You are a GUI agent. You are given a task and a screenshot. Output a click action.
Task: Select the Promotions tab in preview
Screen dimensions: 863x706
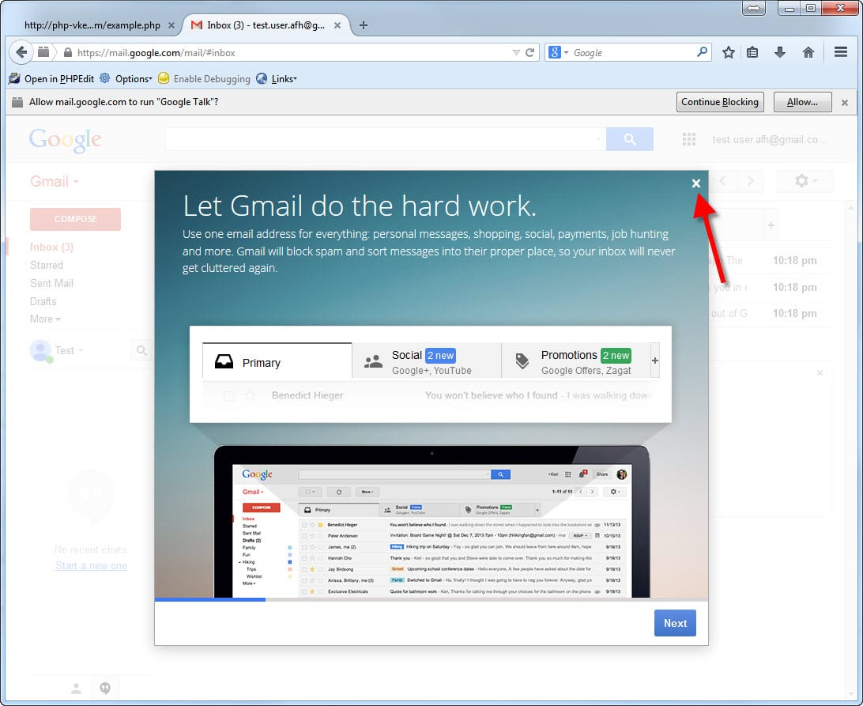tap(575, 362)
